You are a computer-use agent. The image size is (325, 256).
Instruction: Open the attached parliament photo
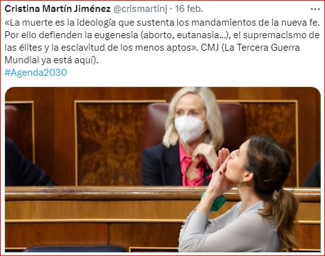(163, 170)
